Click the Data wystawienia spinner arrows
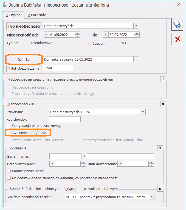The image size is (186, 210). 83,164
